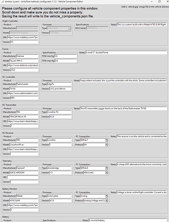The height and width of the screenshot is (222, 169).
Task: Click Frame URL field
Action: pyautogui.click(x=23, y=65)
